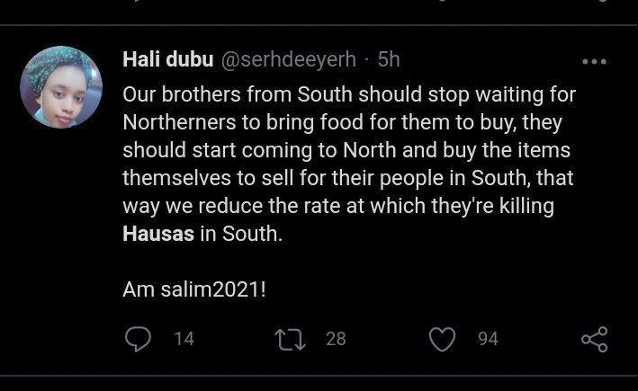Tap the @serhdeeyerh handle
The height and width of the screenshot is (391, 638).
(x=288, y=60)
